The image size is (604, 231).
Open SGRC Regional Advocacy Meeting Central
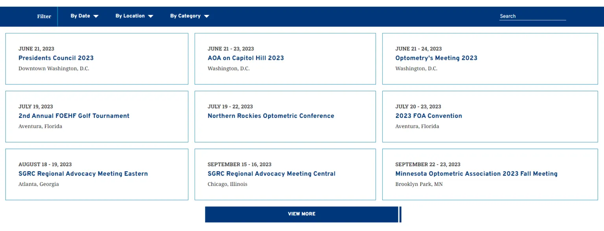tap(271, 174)
